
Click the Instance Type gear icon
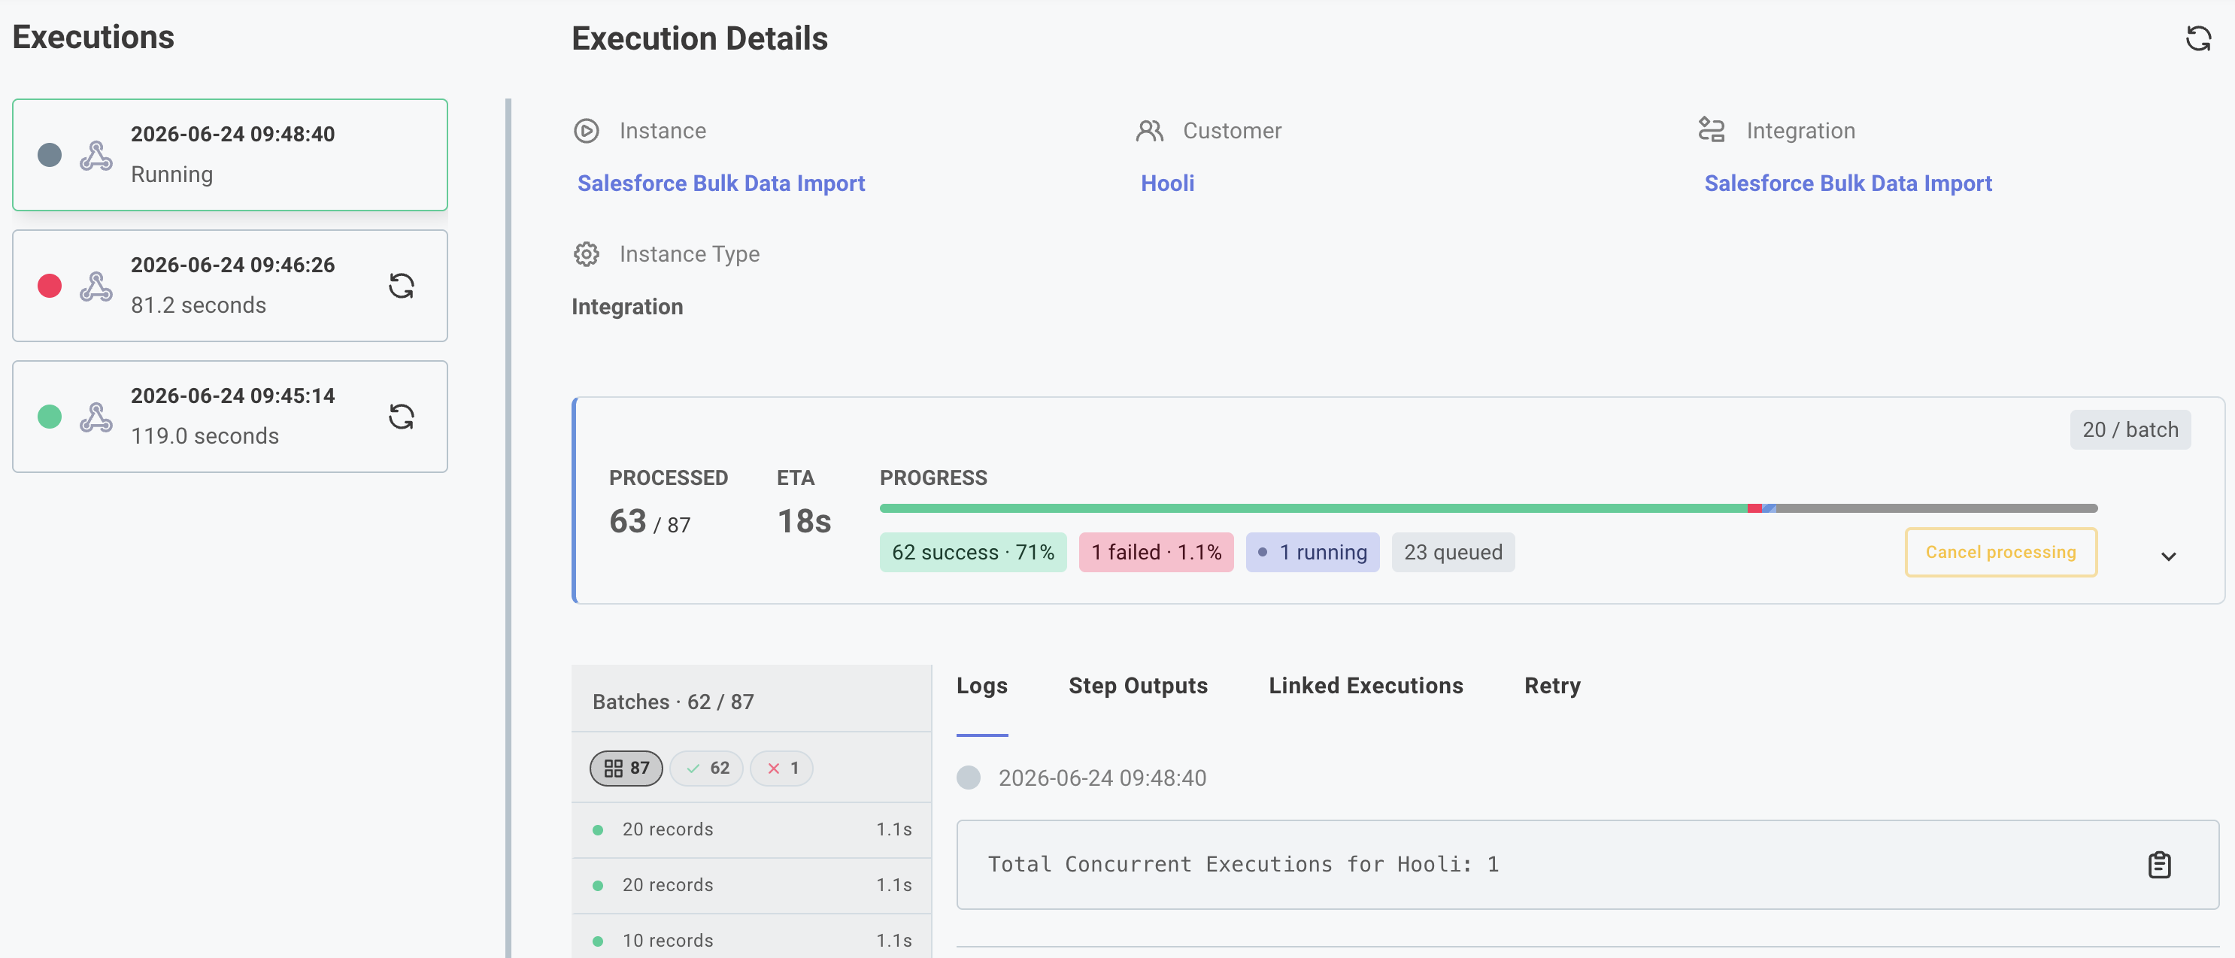587,254
